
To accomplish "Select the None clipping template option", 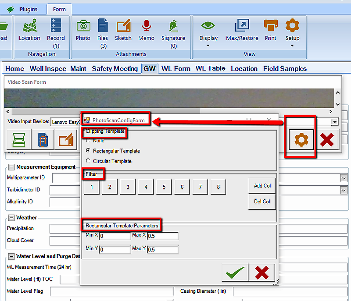I will pyautogui.click(x=89, y=141).
